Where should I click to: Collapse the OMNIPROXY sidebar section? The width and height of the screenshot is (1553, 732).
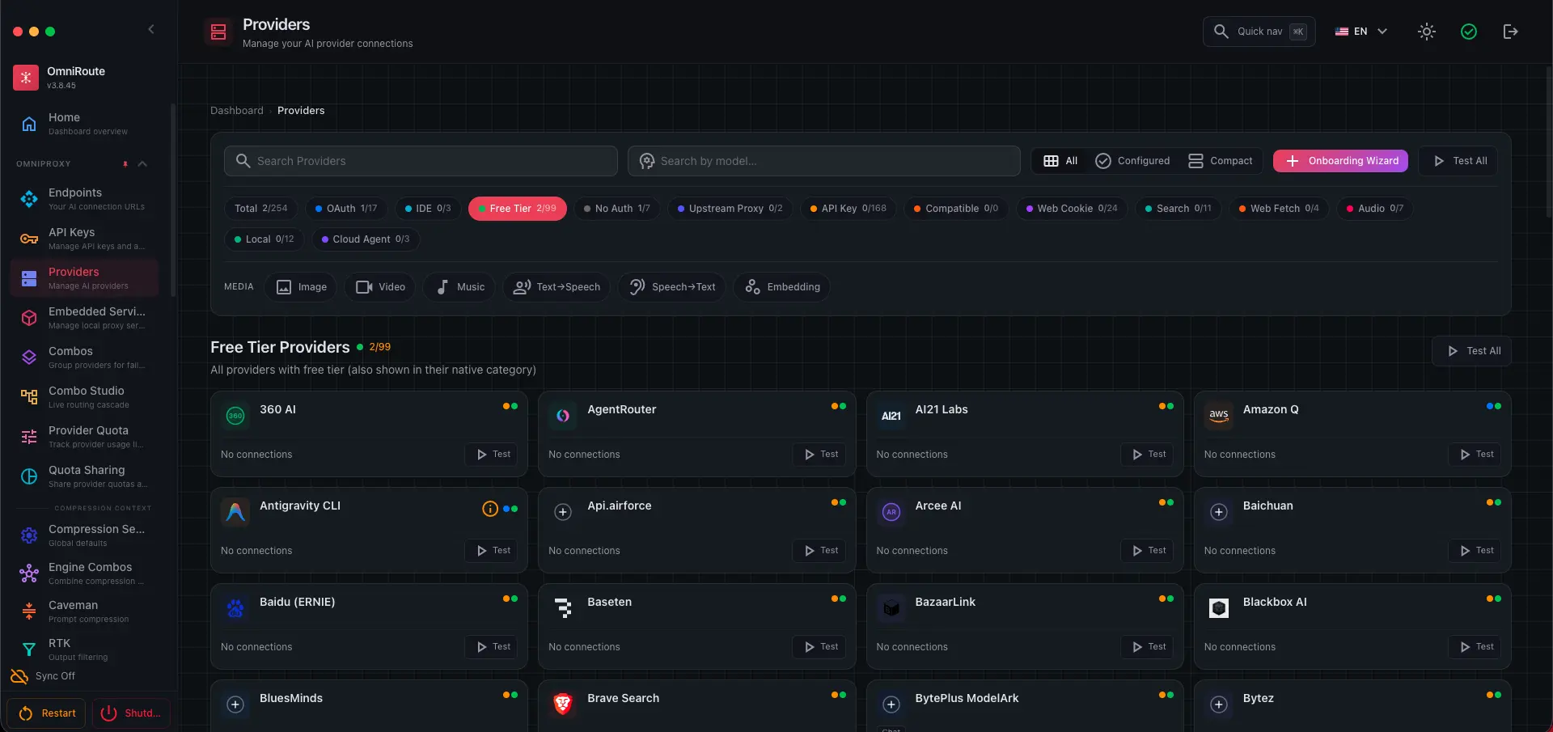pos(142,164)
